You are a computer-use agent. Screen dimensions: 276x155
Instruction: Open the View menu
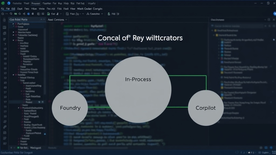click(x=73, y=9)
